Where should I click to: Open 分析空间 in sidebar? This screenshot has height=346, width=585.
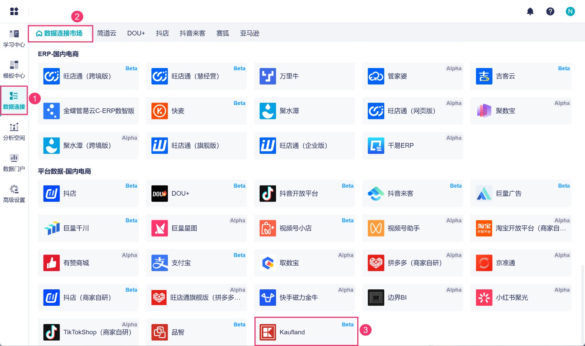(14, 132)
